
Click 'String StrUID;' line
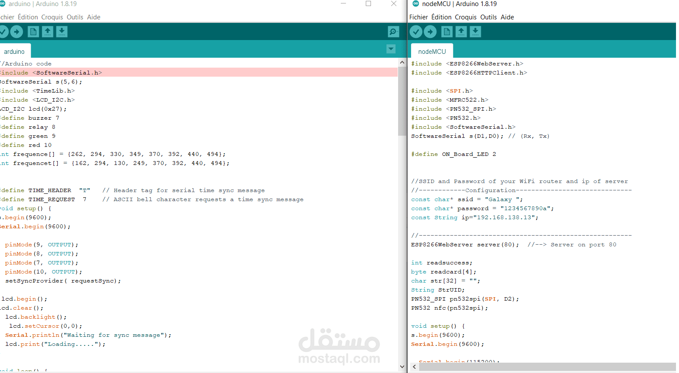click(438, 290)
